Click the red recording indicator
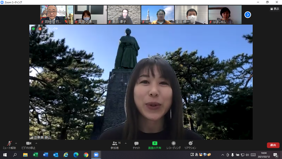Viewport: 282px width, 159px height. coord(40,29)
